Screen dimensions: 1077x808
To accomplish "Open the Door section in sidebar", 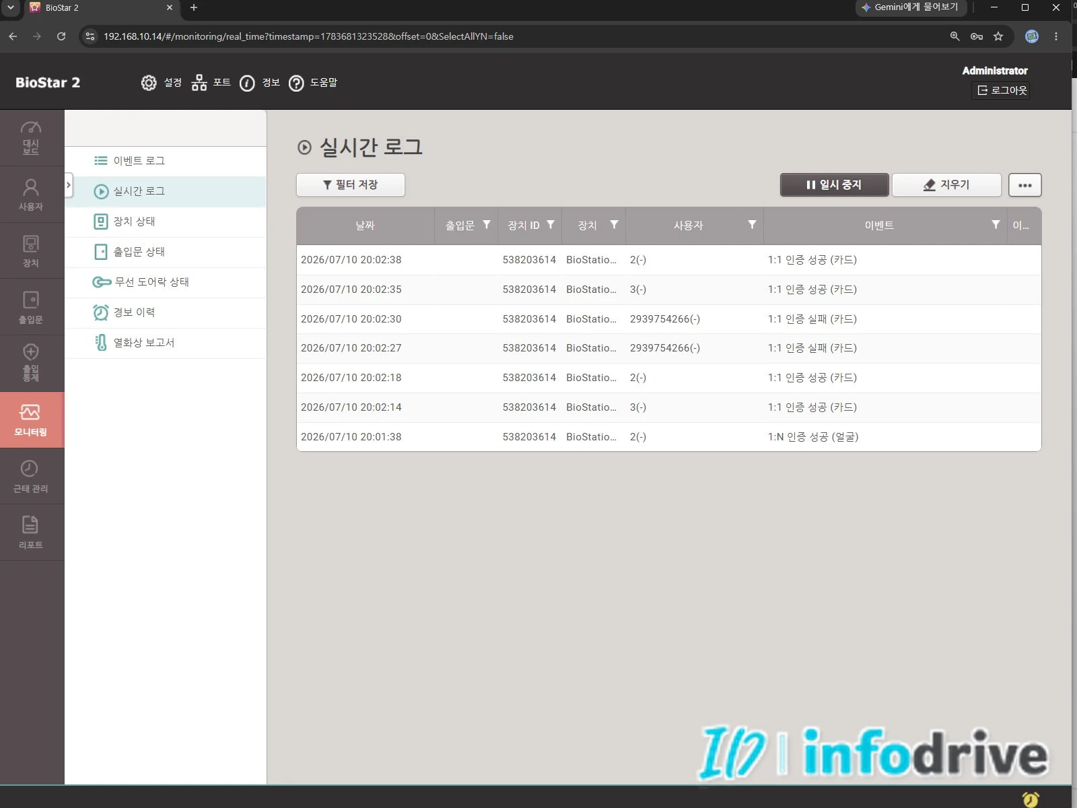I will coord(32,308).
